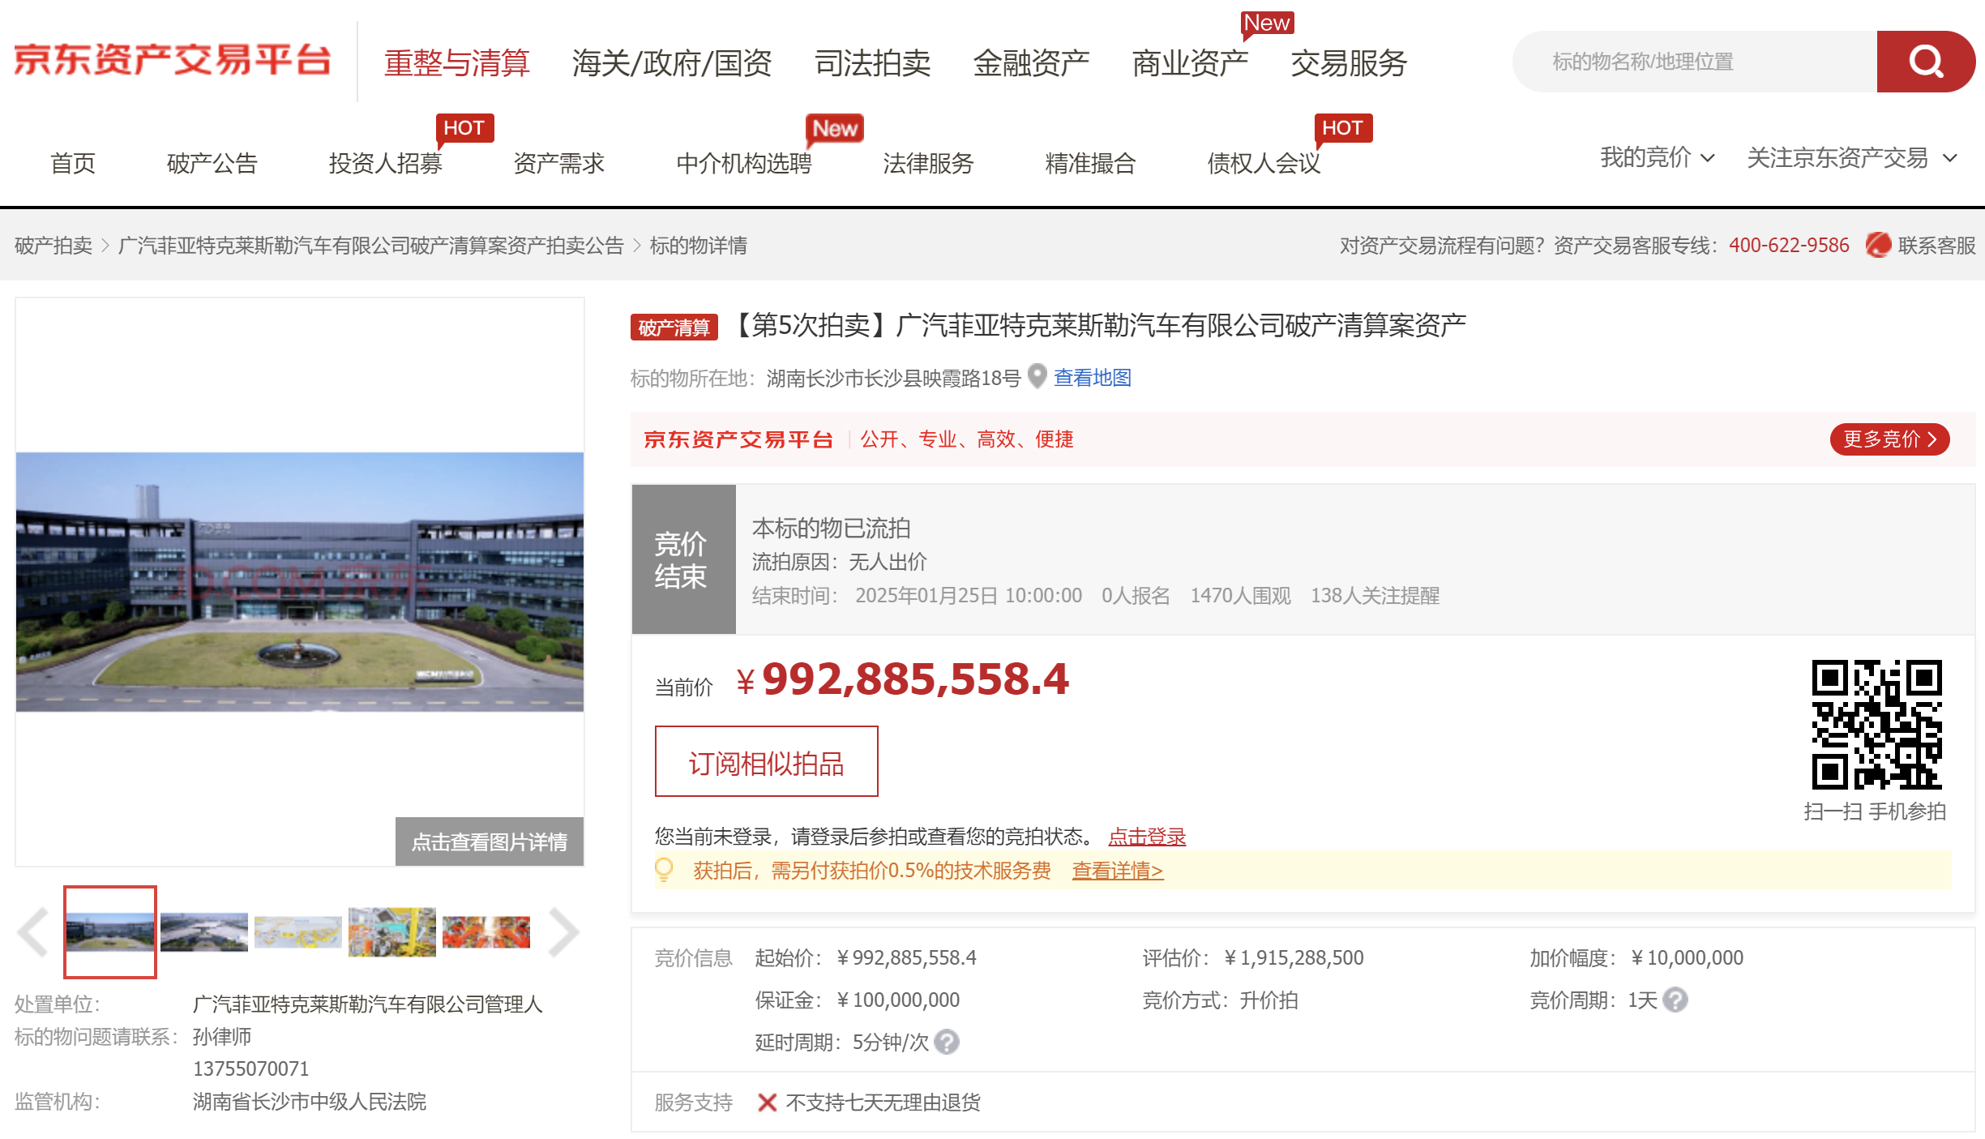Screen dimensions: 1985x1139
Task: Click the red search magnifier icon
Action: click(x=1925, y=62)
